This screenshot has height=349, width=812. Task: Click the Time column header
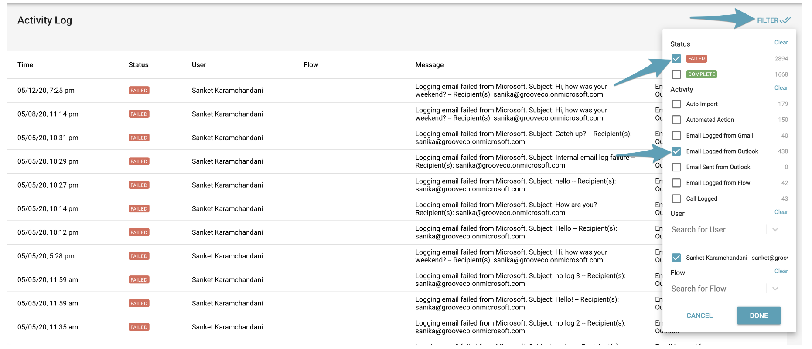25,65
